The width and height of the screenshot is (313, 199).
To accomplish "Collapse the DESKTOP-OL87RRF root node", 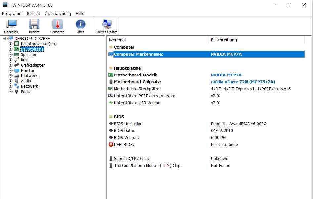I will coord(4,38).
